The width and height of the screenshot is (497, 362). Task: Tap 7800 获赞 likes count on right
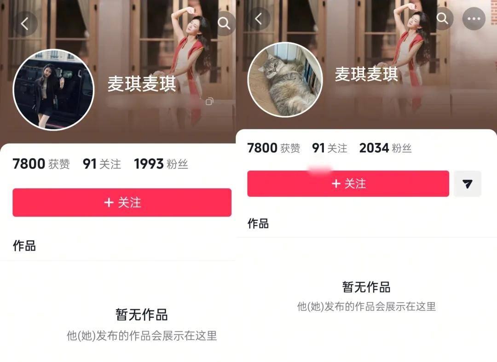point(273,148)
